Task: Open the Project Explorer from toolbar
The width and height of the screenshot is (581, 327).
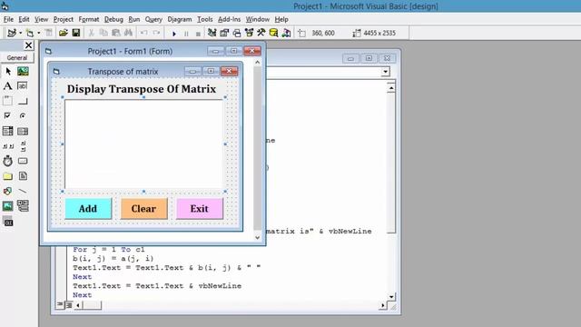Action: coord(212,33)
